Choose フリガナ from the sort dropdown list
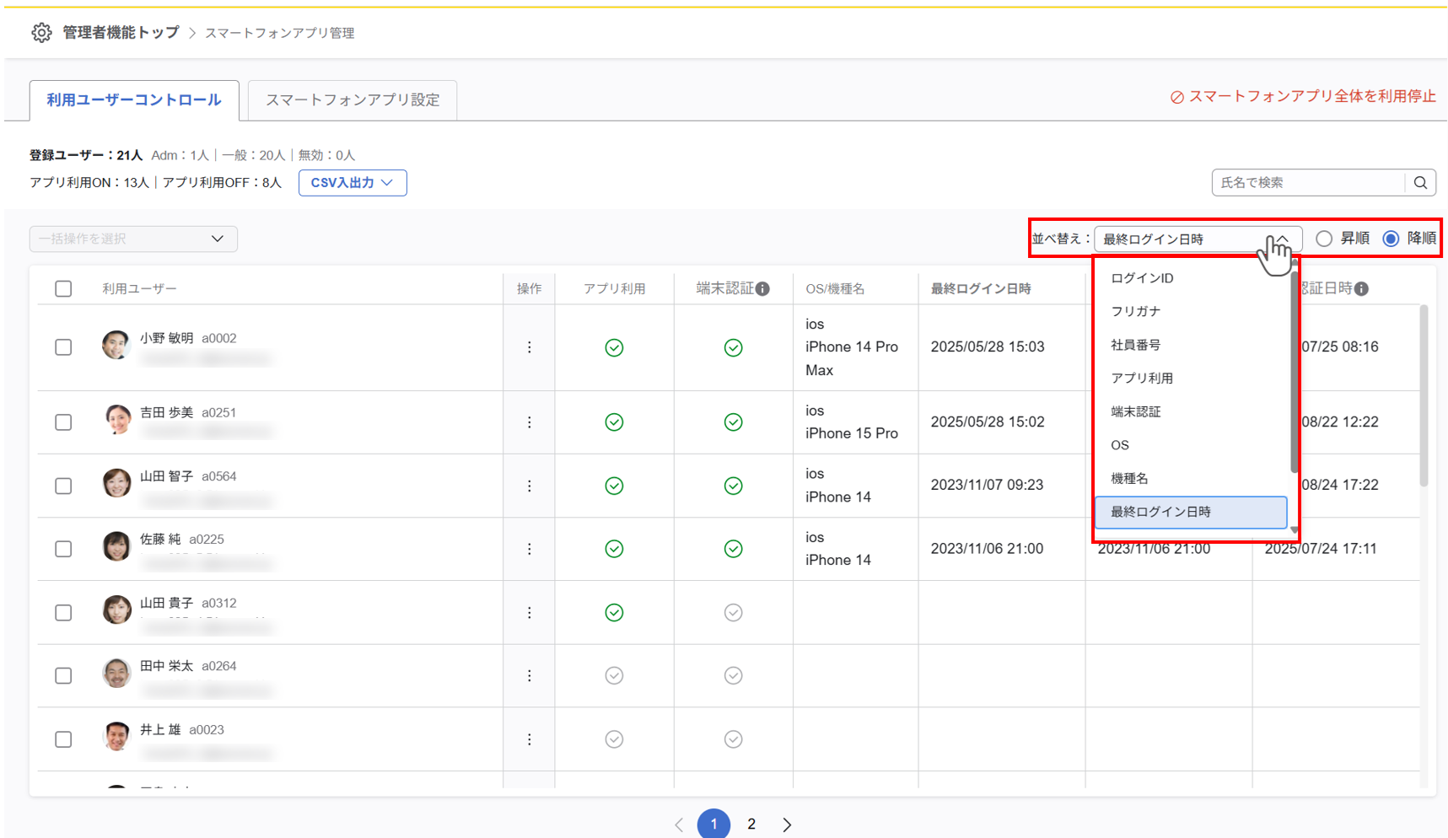The image size is (1448, 838). [1135, 311]
